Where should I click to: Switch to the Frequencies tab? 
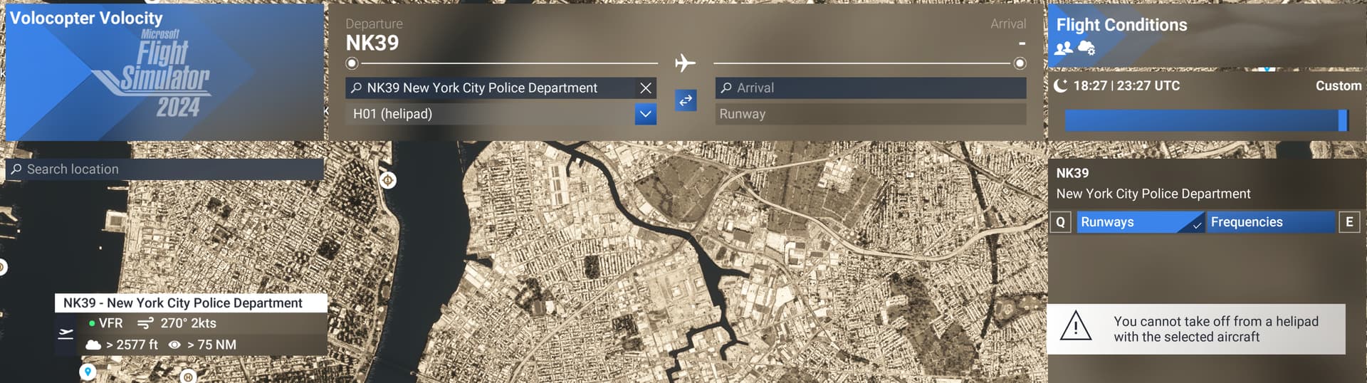[1269, 222]
